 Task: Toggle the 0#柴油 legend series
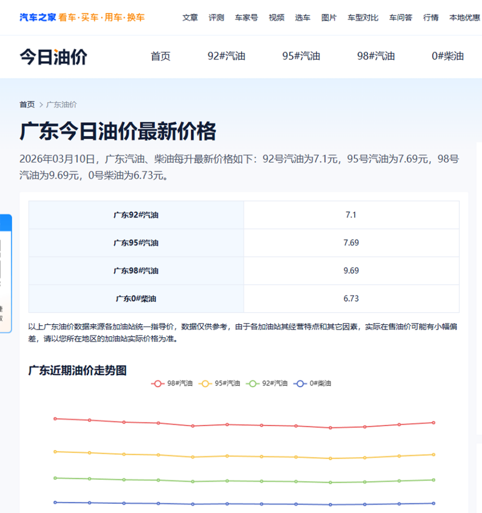coord(314,383)
